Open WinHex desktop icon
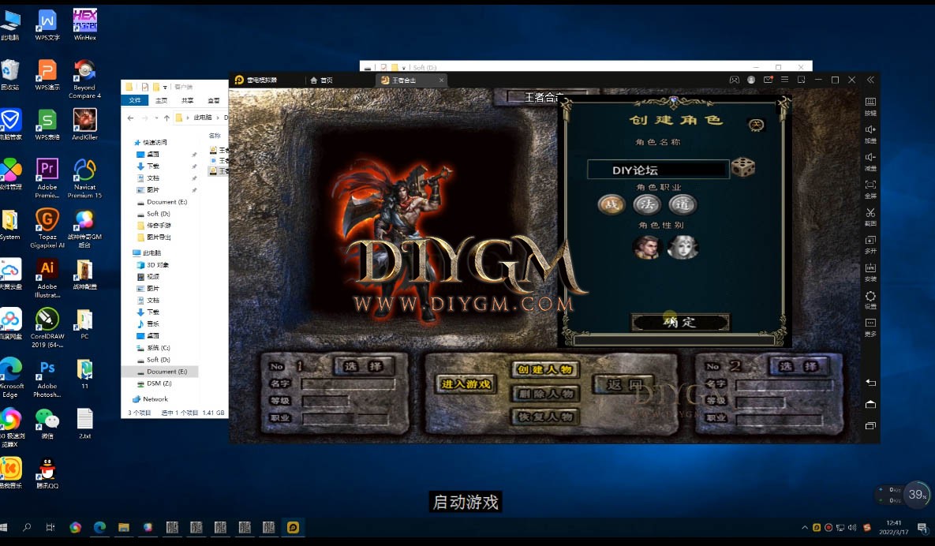Viewport: 935px width, 546px height. [x=84, y=25]
